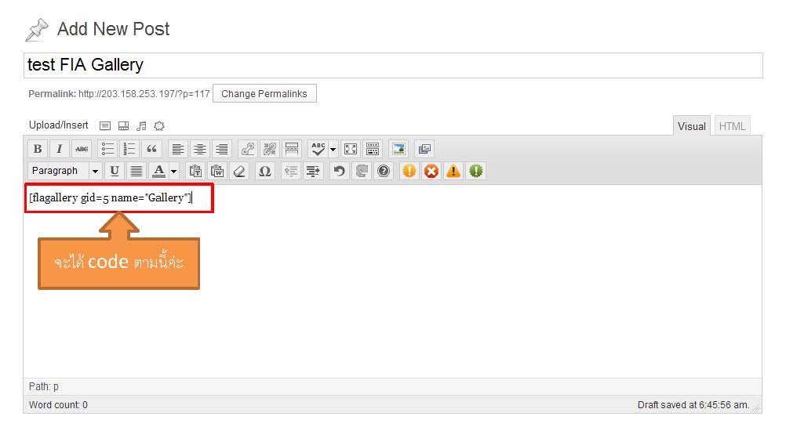Add media via Upload/Insert last icon
The image size is (786, 438).
pos(159,125)
